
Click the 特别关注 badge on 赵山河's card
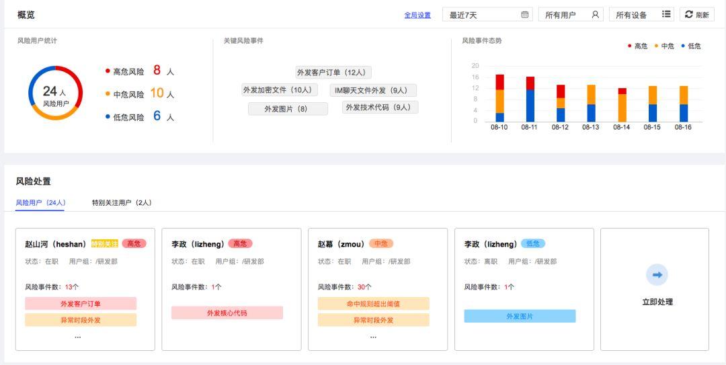pos(104,244)
